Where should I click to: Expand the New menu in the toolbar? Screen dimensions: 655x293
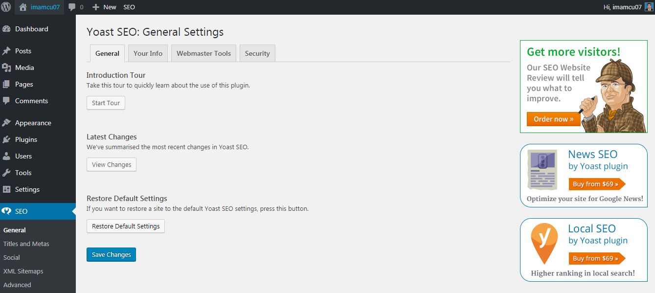[104, 7]
